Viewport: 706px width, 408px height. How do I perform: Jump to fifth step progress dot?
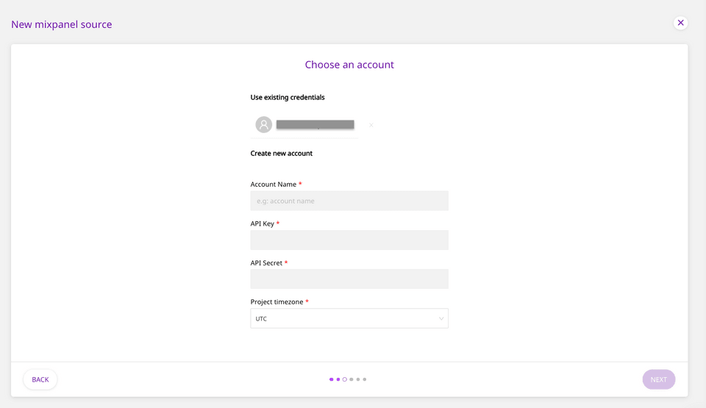point(358,379)
